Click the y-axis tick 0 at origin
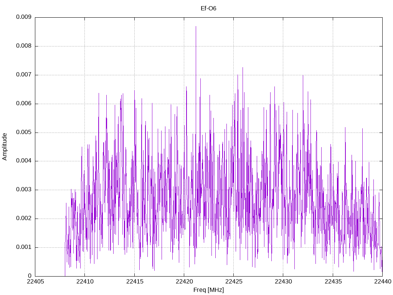393x295 pixels. pyautogui.click(x=30, y=276)
